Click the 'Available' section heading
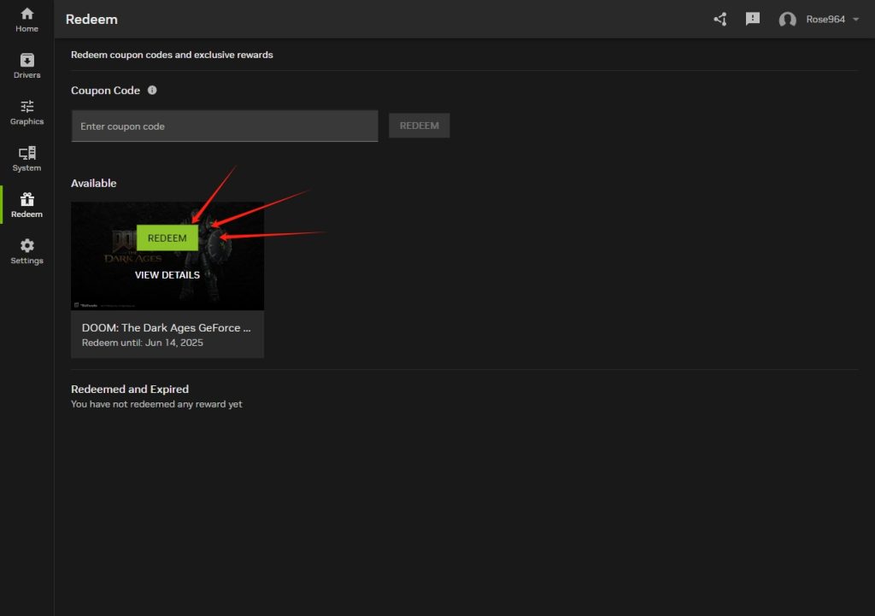 pyautogui.click(x=94, y=183)
